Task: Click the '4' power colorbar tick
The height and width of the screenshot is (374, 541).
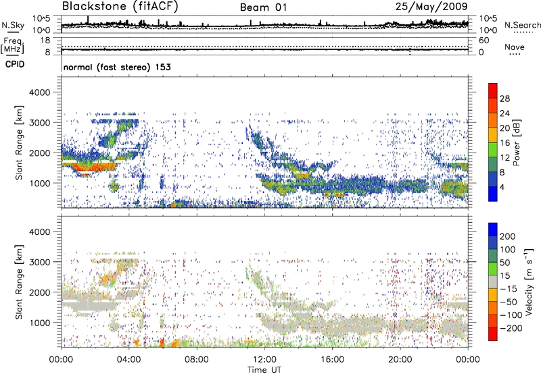Action: pyautogui.click(x=502, y=187)
